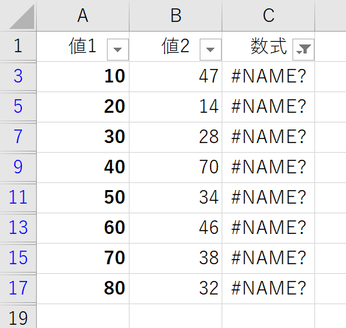The width and height of the screenshot is (346, 328).
Task: Open the active filter button on 数式
Action: (x=303, y=50)
